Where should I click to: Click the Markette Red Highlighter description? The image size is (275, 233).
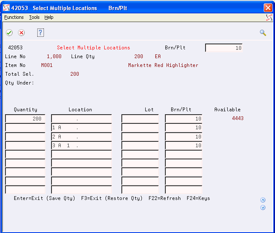pyautogui.click(x=163, y=65)
